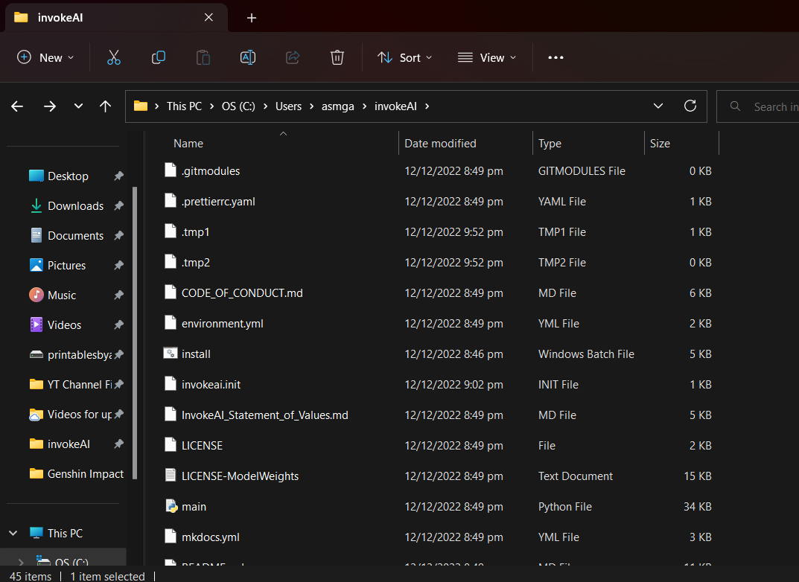Expand the chevron after Users breadcrumb
The image size is (799, 582).
click(311, 106)
